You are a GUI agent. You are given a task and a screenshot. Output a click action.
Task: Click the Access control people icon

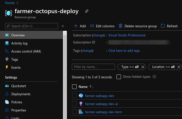pos(7,51)
